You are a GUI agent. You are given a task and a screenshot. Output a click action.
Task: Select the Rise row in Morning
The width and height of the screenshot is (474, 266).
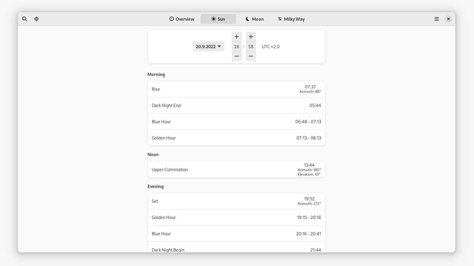(236, 89)
